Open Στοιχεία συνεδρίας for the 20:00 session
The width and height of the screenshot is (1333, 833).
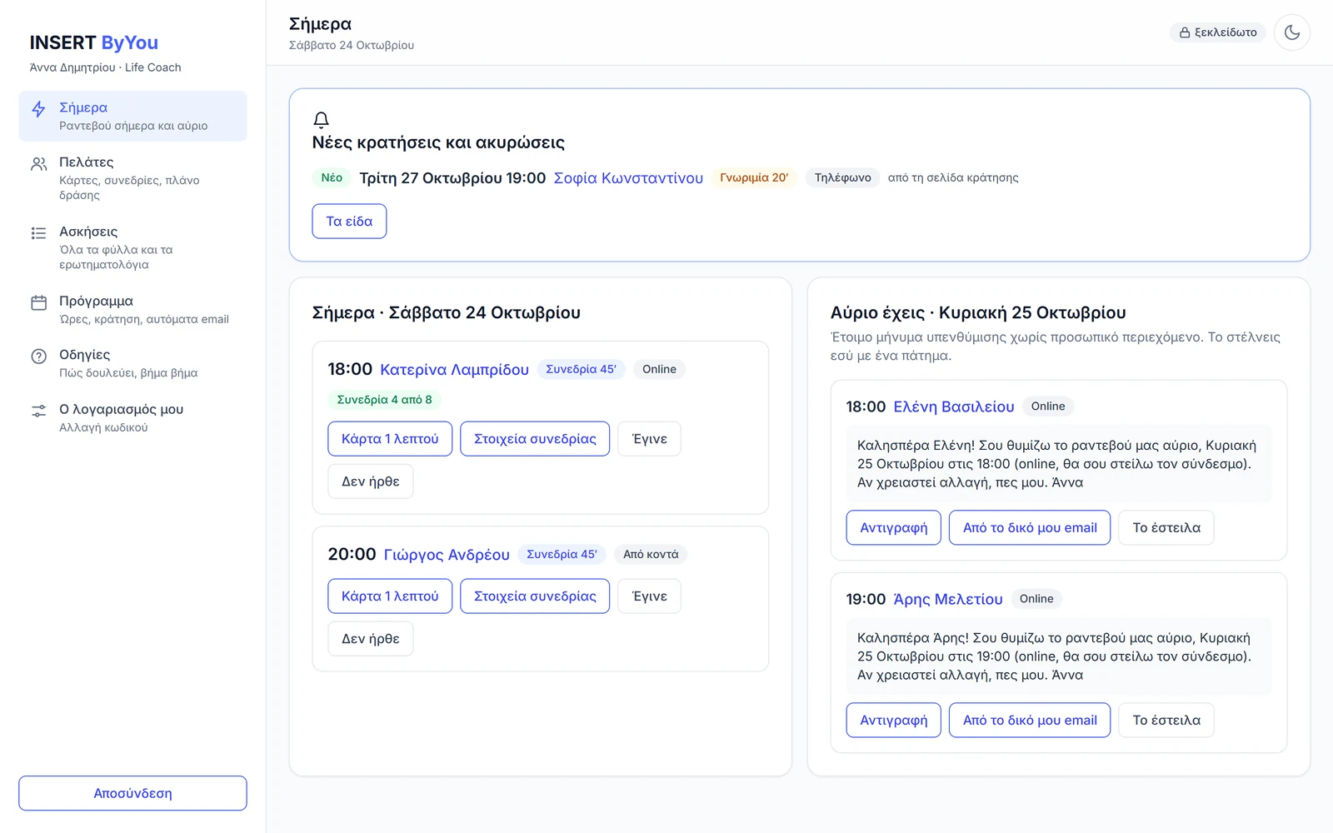tap(535, 596)
